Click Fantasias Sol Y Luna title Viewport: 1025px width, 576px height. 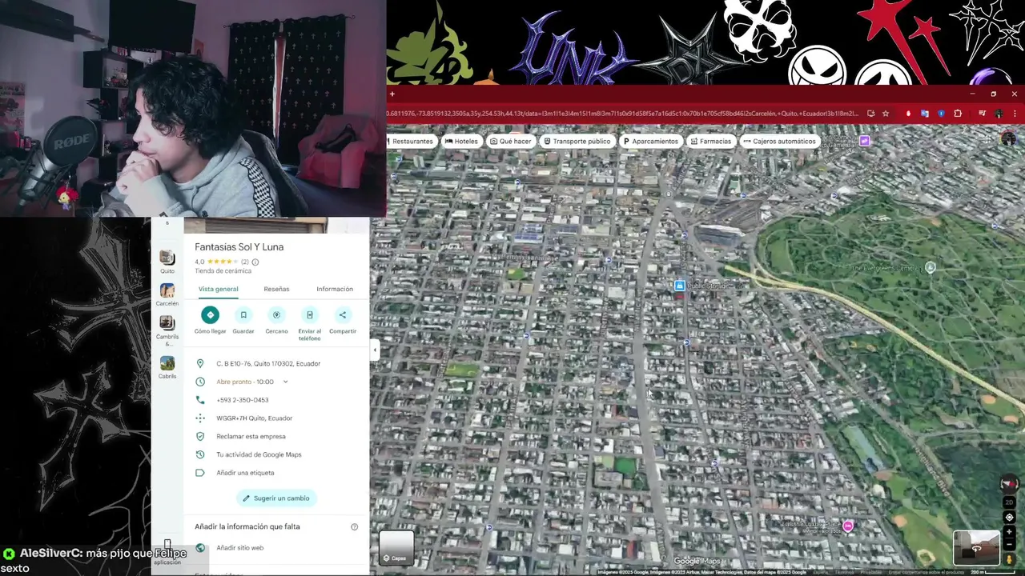(x=239, y=246)
